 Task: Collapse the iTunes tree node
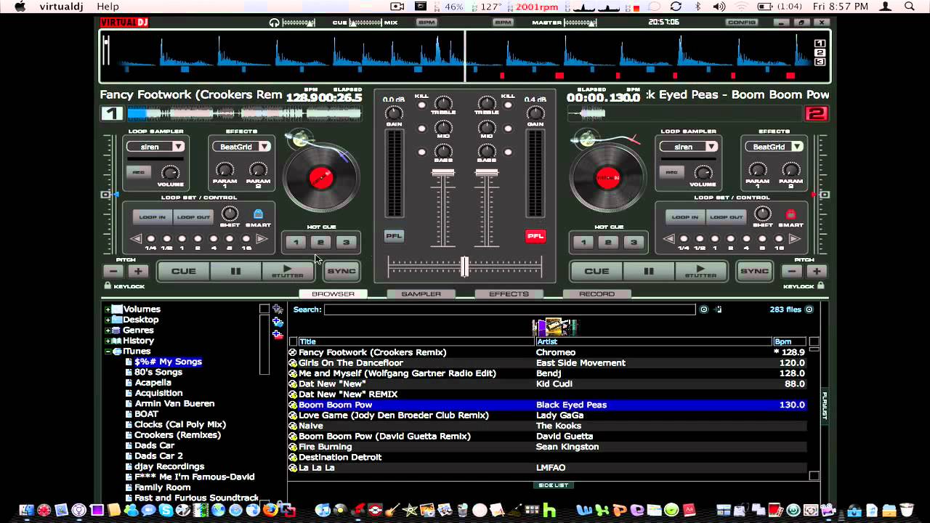point(108,352)
